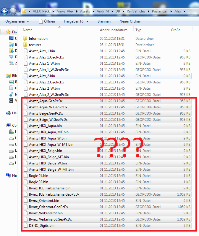
Task: Expand chevron after Assets in address bar
Action: pos(93,11)
